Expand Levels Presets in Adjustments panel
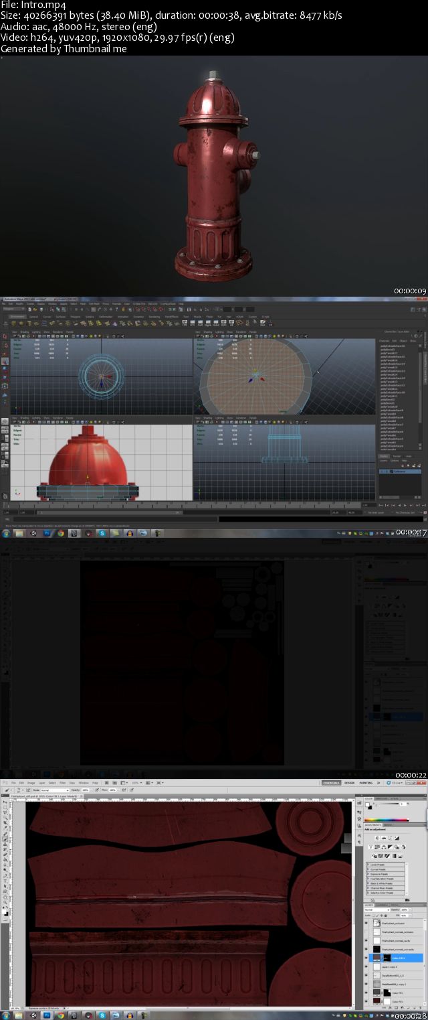The width and height of the screenshot is (428, 1020). click(368, 865)
